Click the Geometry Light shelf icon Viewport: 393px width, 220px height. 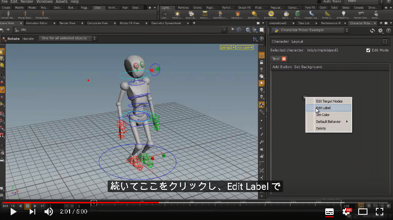click(x=220, y=14)
